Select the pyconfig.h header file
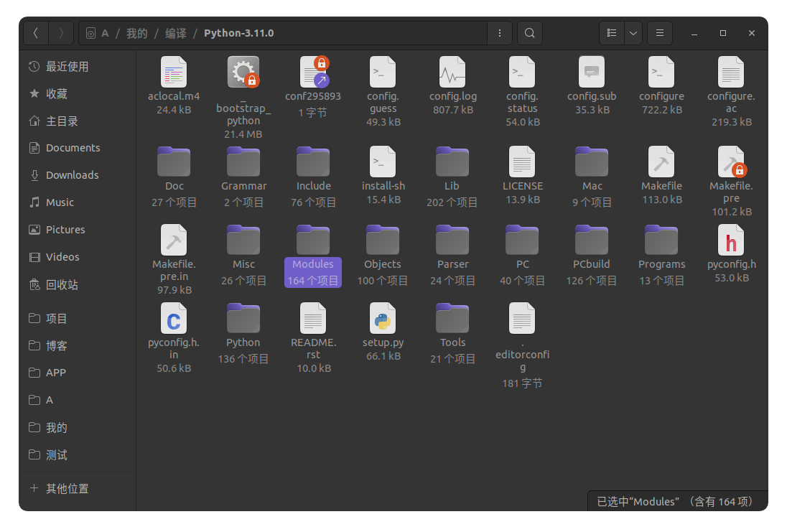This screenshot has height=532, width=787. 731,240
